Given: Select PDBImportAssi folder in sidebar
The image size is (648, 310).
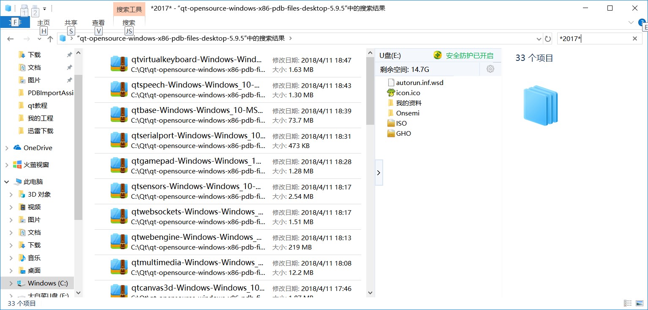Looking at the screenshot, I should (x=51, y=93).
